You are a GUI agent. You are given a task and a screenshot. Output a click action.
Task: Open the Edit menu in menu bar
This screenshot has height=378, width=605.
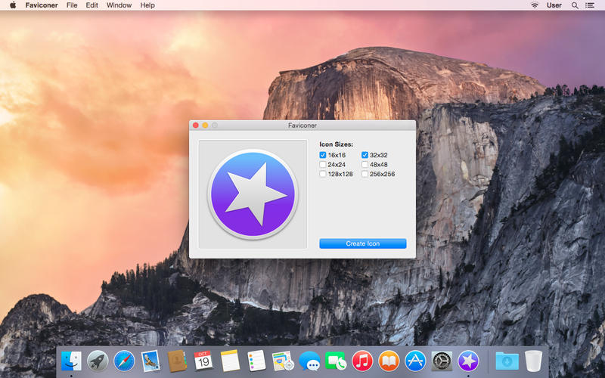[92, 5]
